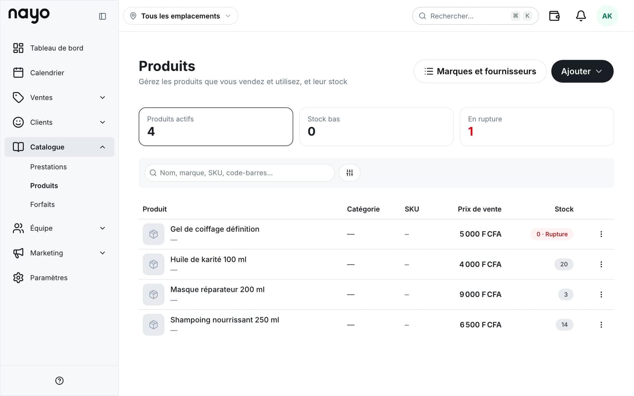
Task: Collapse the sidebar with the panel icon
Action: click(x=102, y=16)
